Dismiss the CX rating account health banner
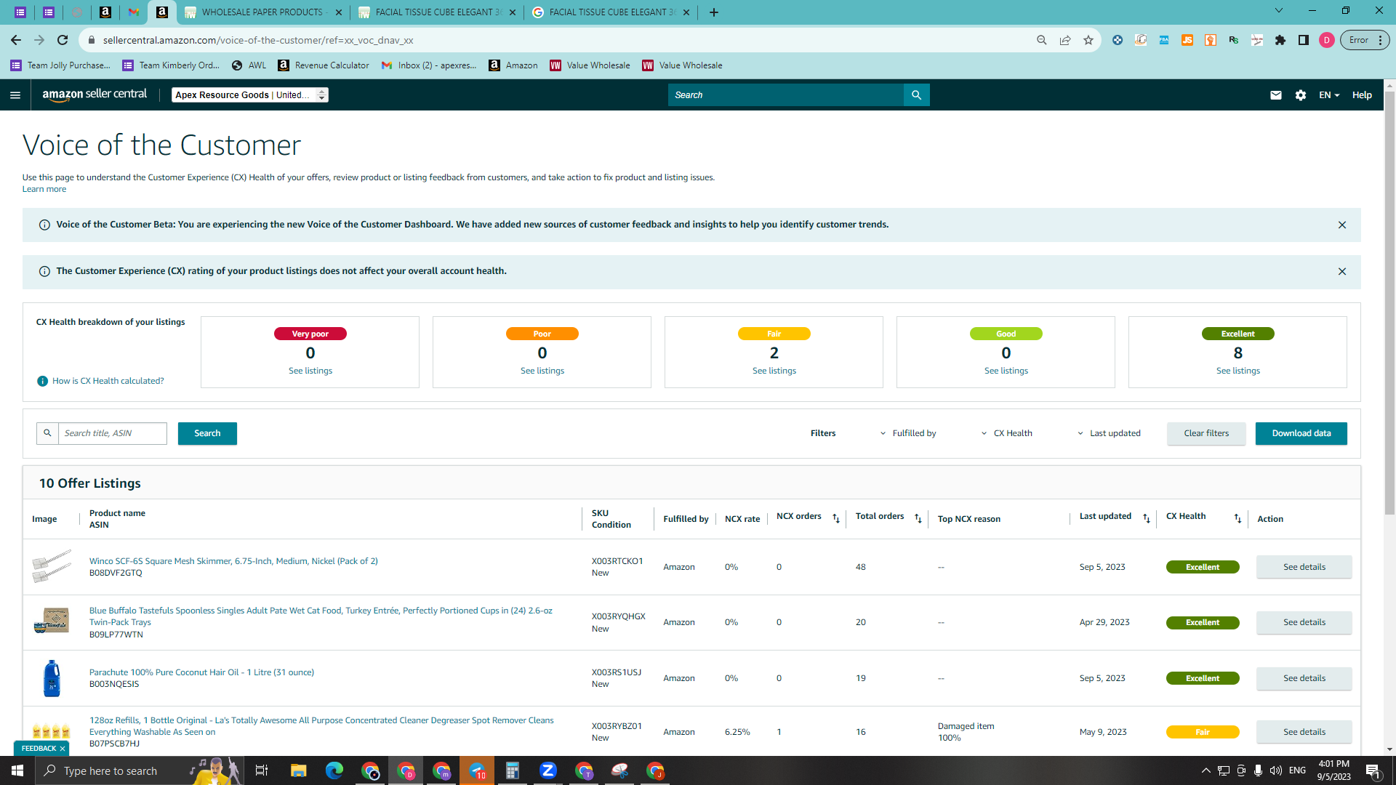 coord(1342,271)
